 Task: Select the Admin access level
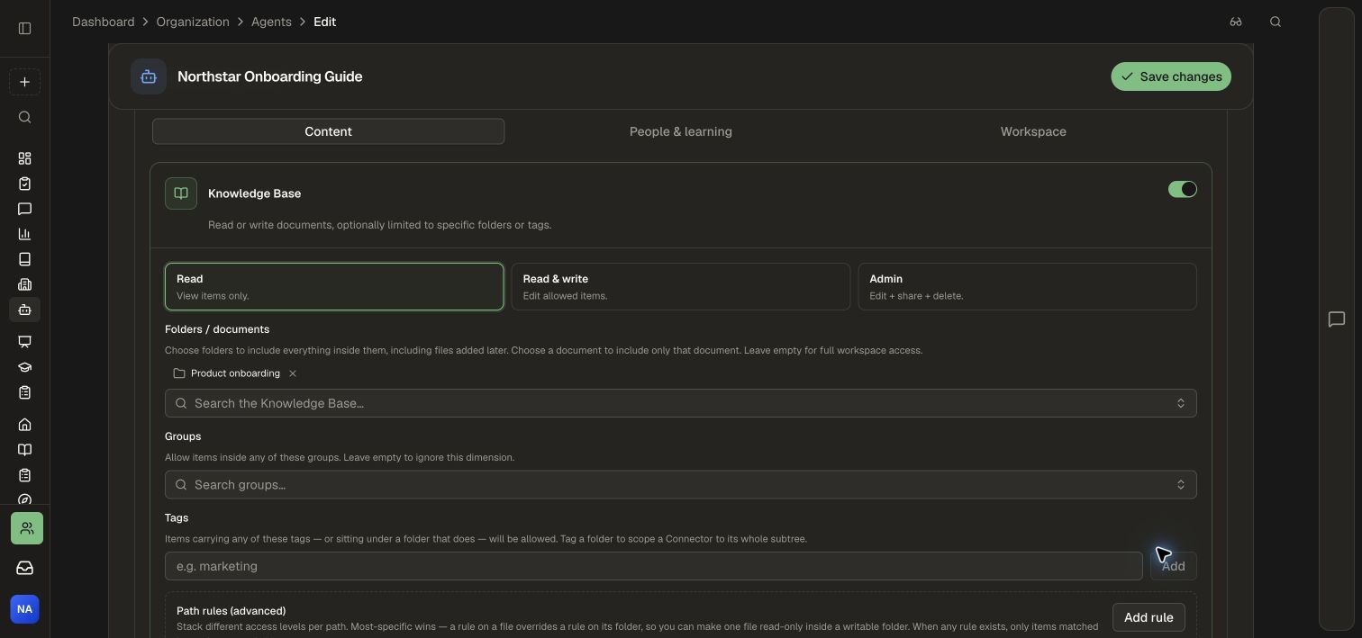[1027, 287]
